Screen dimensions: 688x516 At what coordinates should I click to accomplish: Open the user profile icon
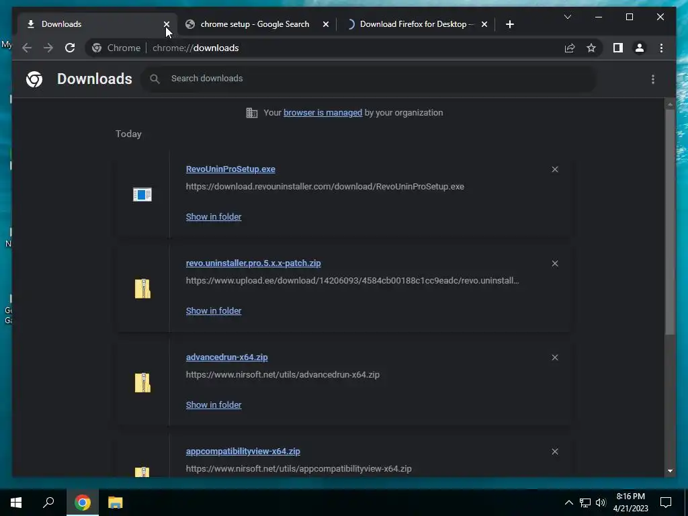[640, 48]
